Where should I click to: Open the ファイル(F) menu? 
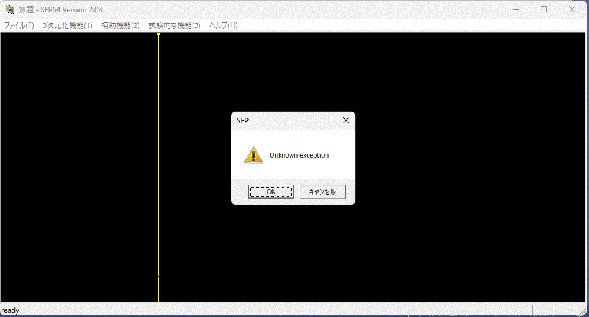(19, 25)
